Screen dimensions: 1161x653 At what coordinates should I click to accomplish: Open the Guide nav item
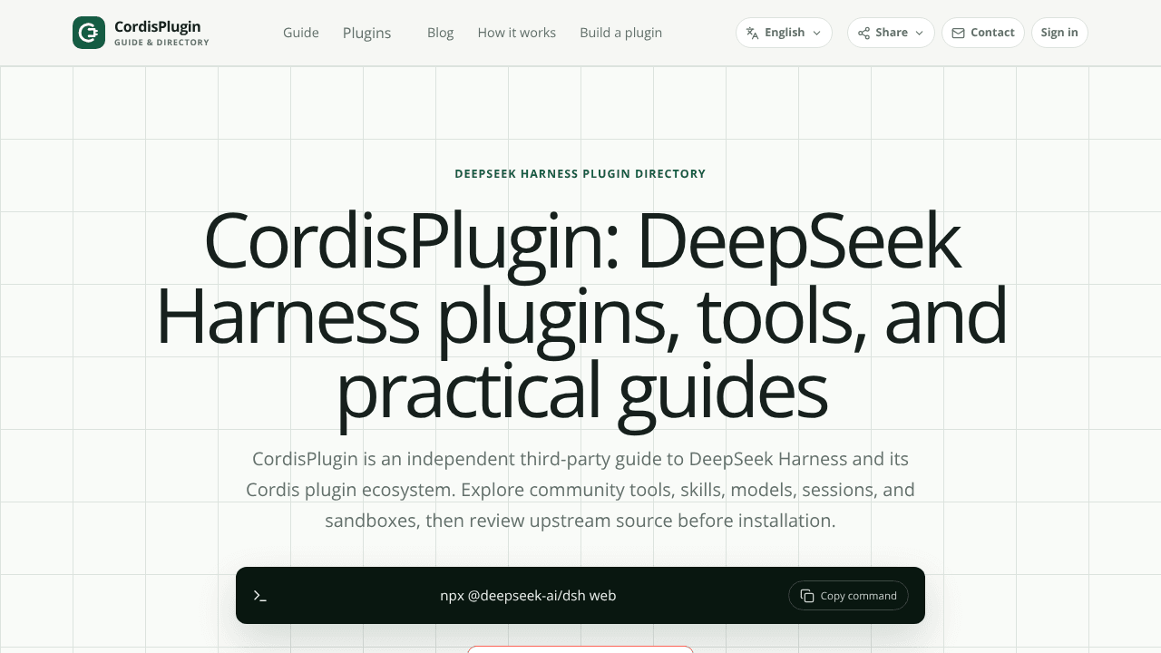301,33
